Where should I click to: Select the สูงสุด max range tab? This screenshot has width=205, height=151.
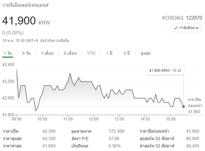tap(145, 53)
